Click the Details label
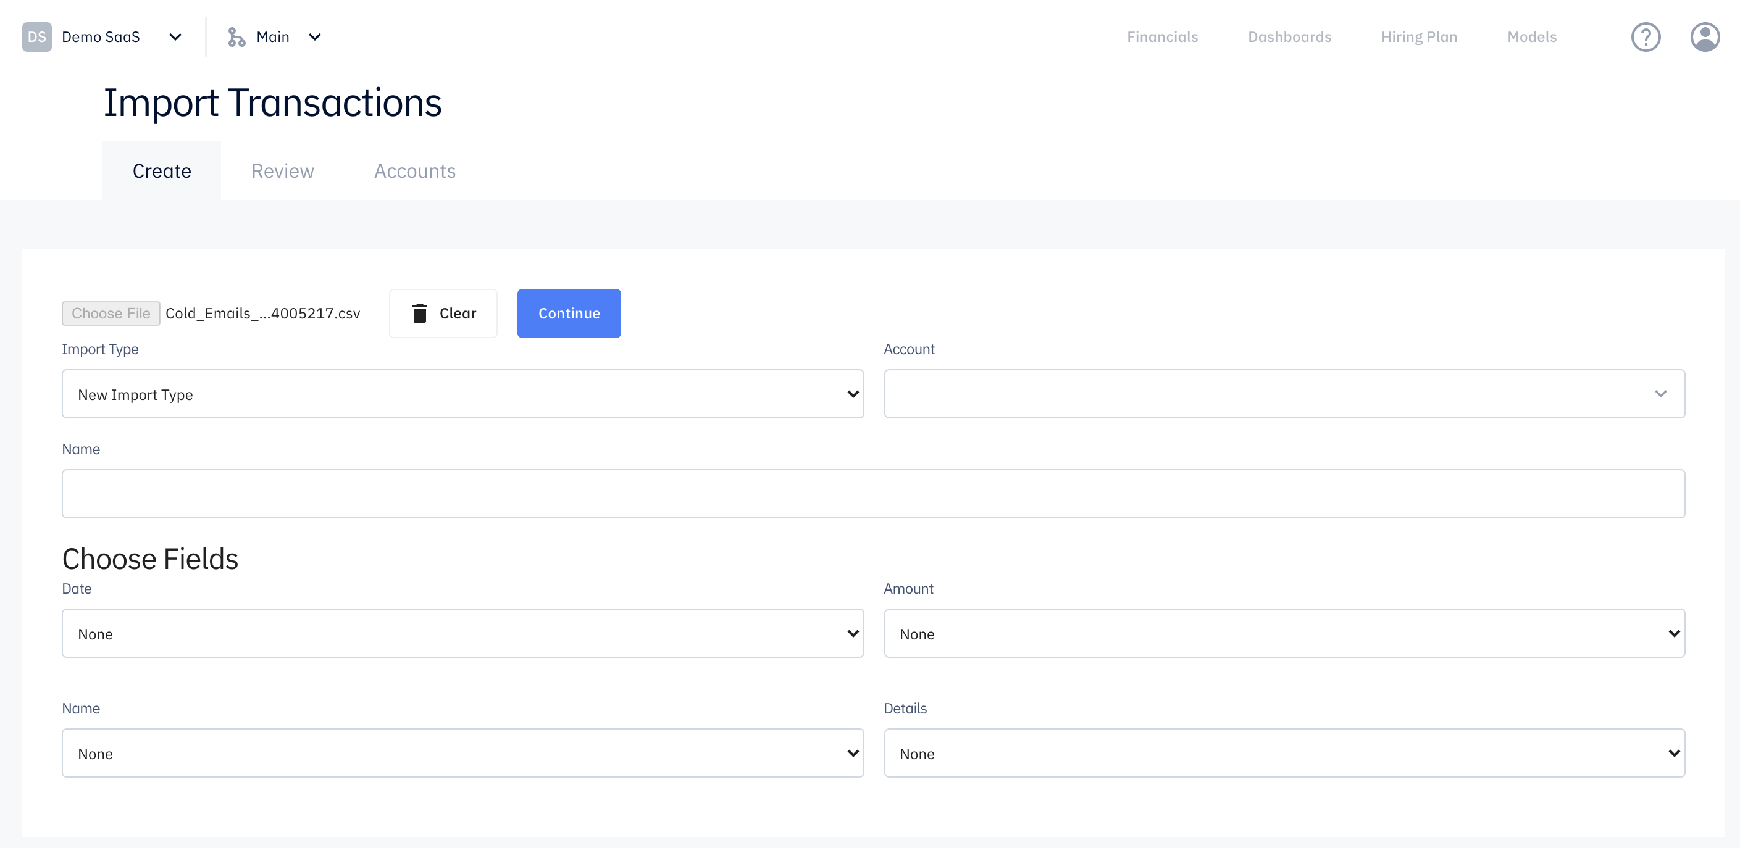 click(905, 709)
